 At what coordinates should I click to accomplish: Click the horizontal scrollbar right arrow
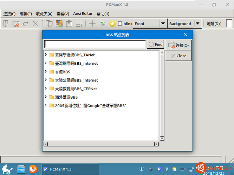pos(157,144)
